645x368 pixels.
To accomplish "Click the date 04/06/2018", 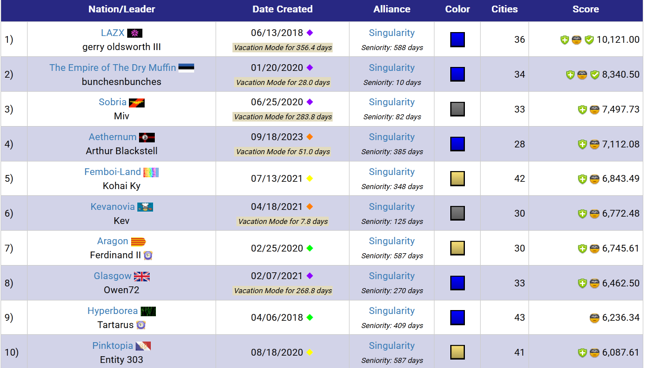I will pyautogui.click(x=277, y=317).
